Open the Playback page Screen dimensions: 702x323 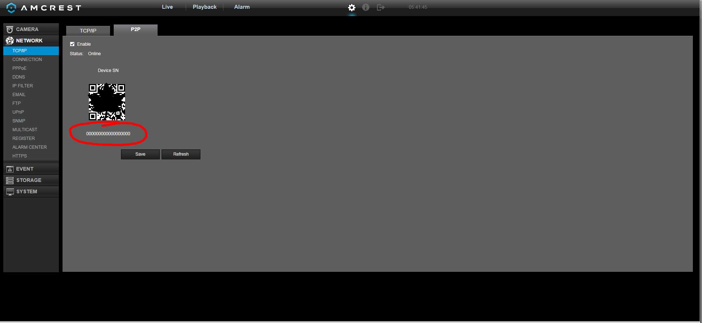tap(205, 7)
